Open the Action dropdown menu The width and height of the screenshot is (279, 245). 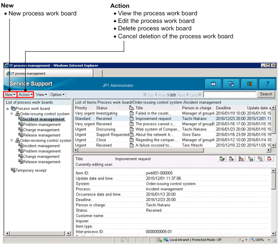[x=26, y=95]
